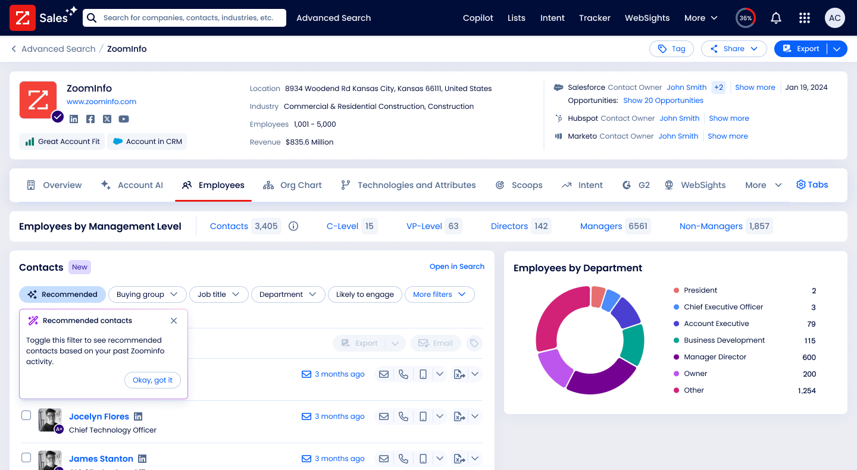857x470 pixels.
Task: Select James Stanton checkbox
Action: click(26, 458)
